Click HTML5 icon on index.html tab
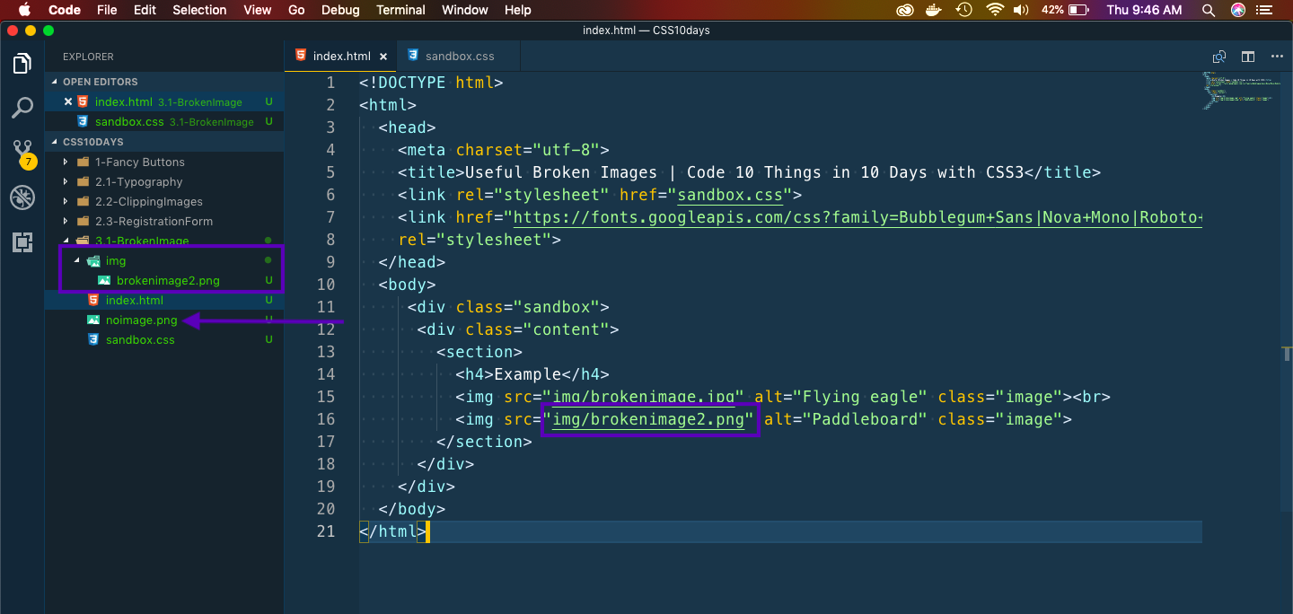 [301, 56]
